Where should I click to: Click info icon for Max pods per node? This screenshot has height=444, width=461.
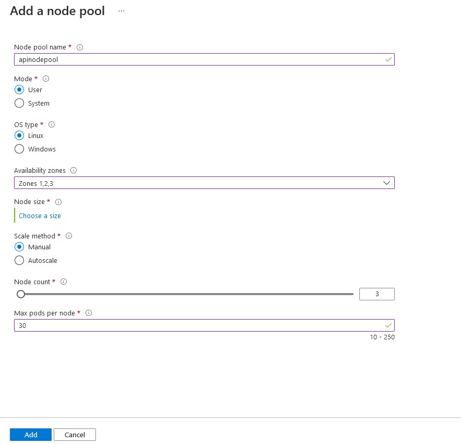click(x=89, y=313)
